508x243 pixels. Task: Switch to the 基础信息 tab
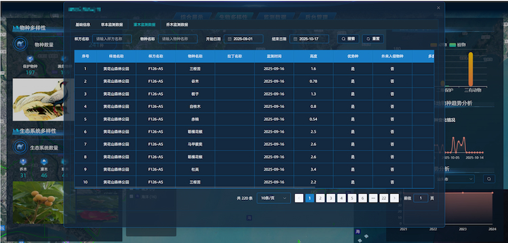point(83,24)
